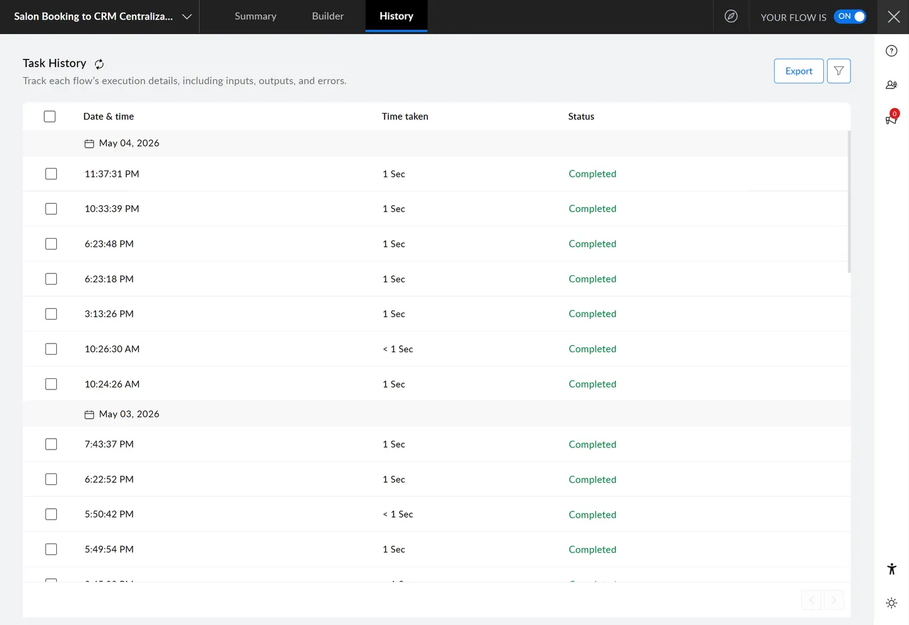Tick checkbox for 6:23:18 PM entry
The height and width of the screenshot is (625, 909).
[x=51, y=279]
